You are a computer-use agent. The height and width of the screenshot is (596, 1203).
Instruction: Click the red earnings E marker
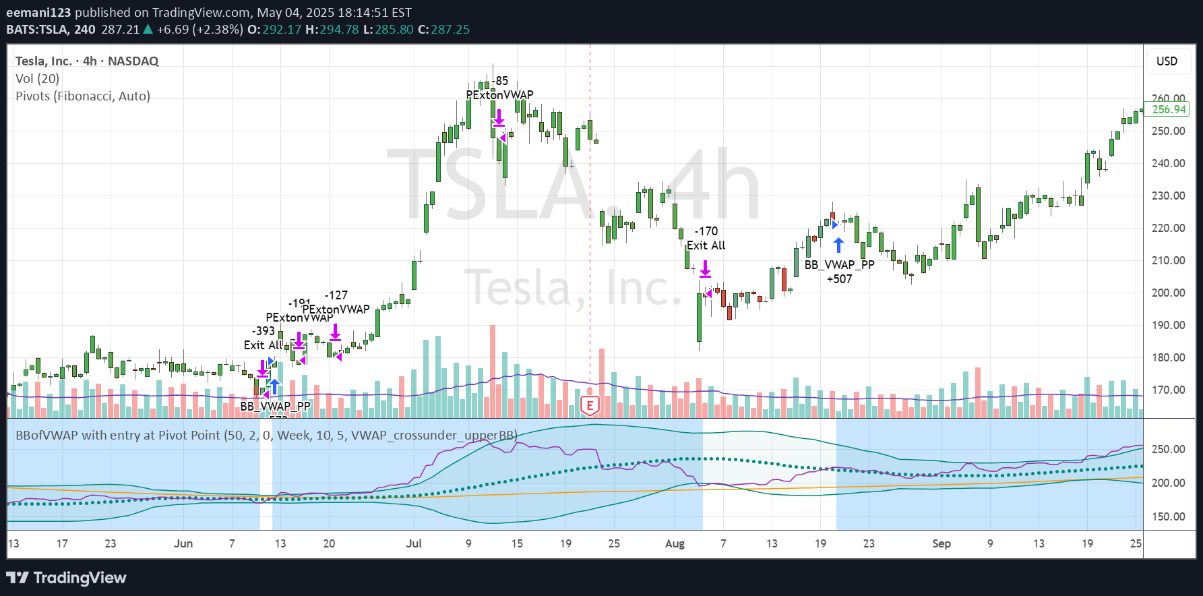[x=590, y=406]
